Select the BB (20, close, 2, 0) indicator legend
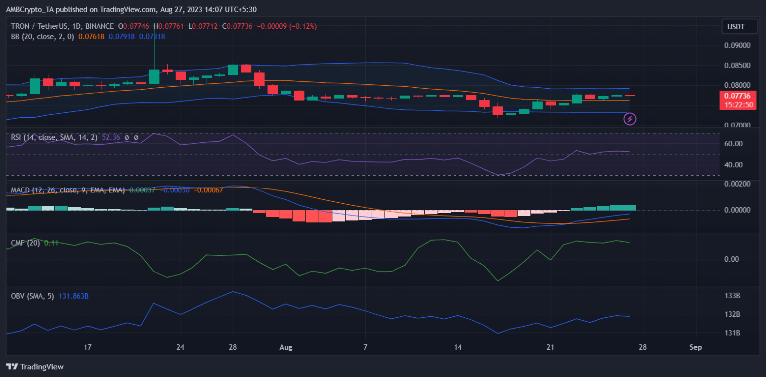Screen dimensions: 766x377 42,36
